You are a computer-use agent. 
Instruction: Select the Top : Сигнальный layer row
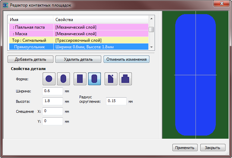(79, 40)
